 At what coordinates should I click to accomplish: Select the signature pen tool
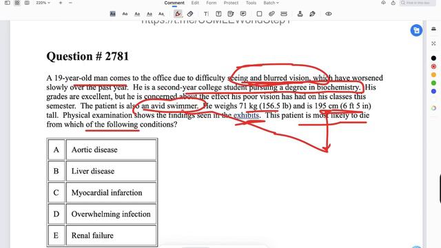pyautogui.click(x=312, y=14)
